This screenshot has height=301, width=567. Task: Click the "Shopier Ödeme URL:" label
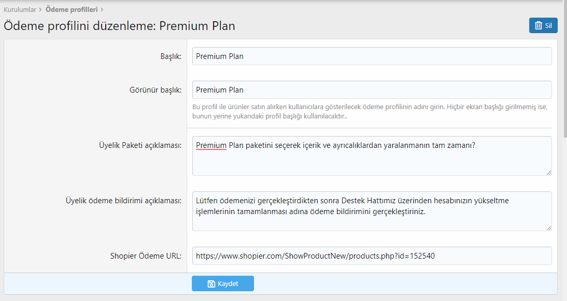point(146,256)
